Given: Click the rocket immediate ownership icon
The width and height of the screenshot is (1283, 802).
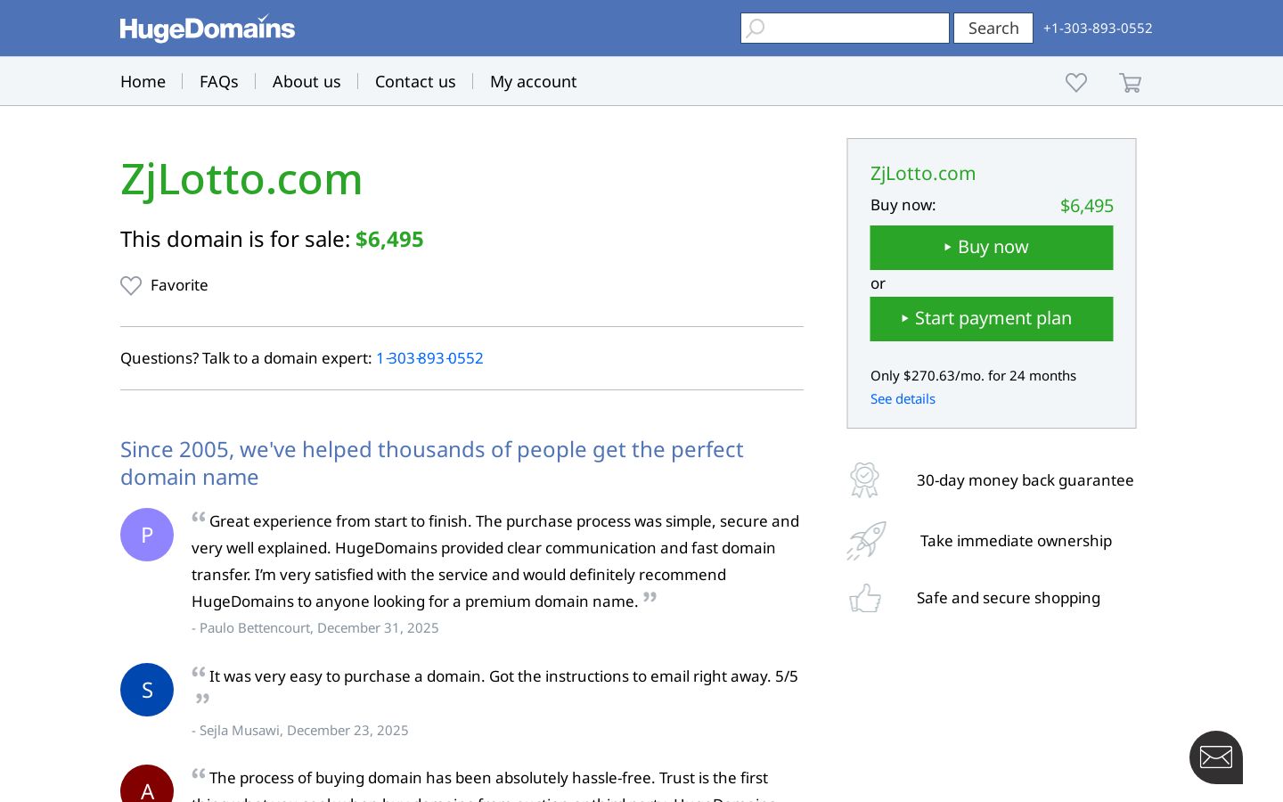Looking at the screenshot, I should click(866, 541).
